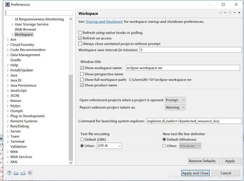Screen dimensions: 244x181
Task: Open the Prompt referenced projects dropdown
Action: pos(175,100)
